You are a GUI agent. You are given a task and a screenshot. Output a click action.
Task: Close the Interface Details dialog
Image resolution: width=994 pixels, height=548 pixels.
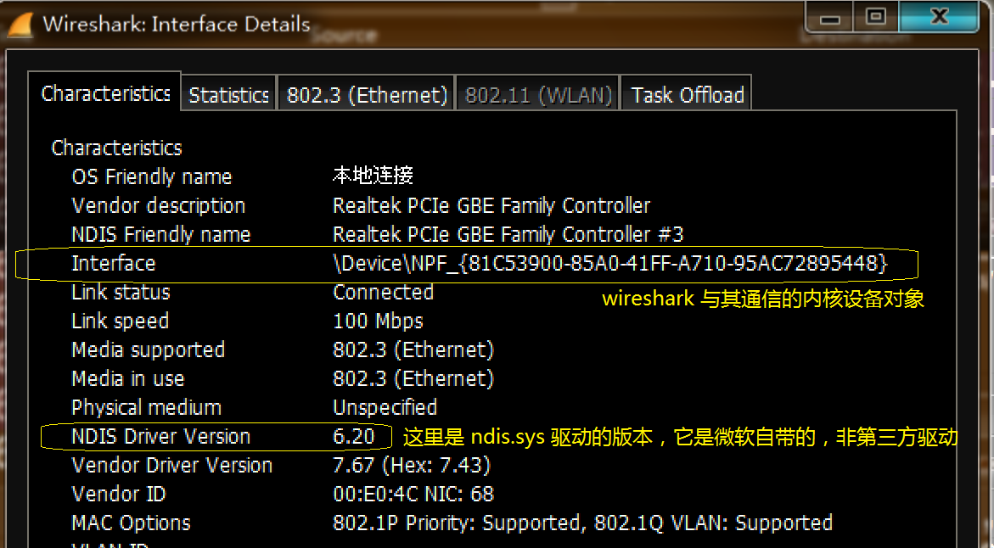[x=938, y=18]
